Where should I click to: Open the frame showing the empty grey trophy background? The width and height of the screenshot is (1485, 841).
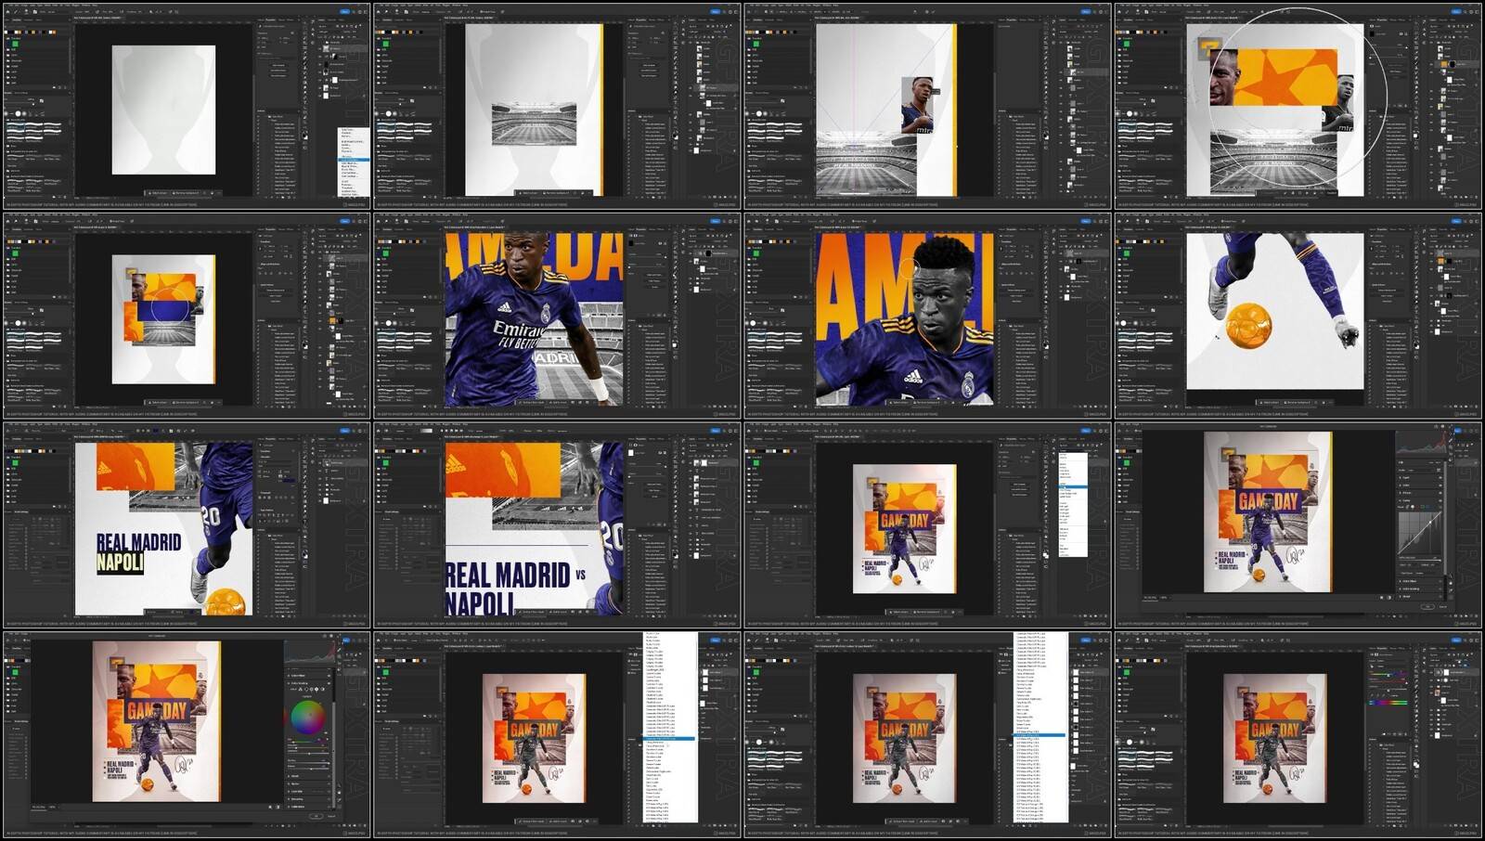click(186, 106)
